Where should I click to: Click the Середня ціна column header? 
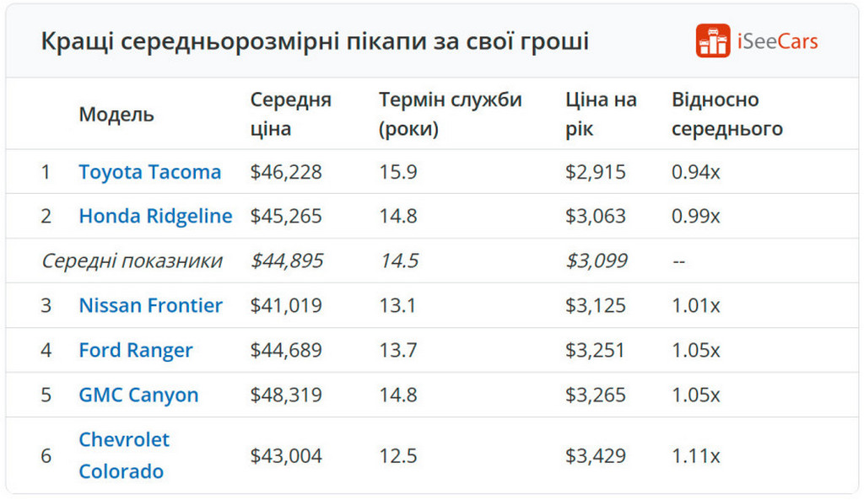pos(290,114)
